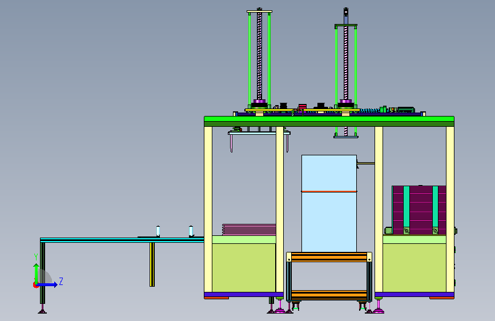Select the purple base strip under the right cabinet

pos(414,295)
